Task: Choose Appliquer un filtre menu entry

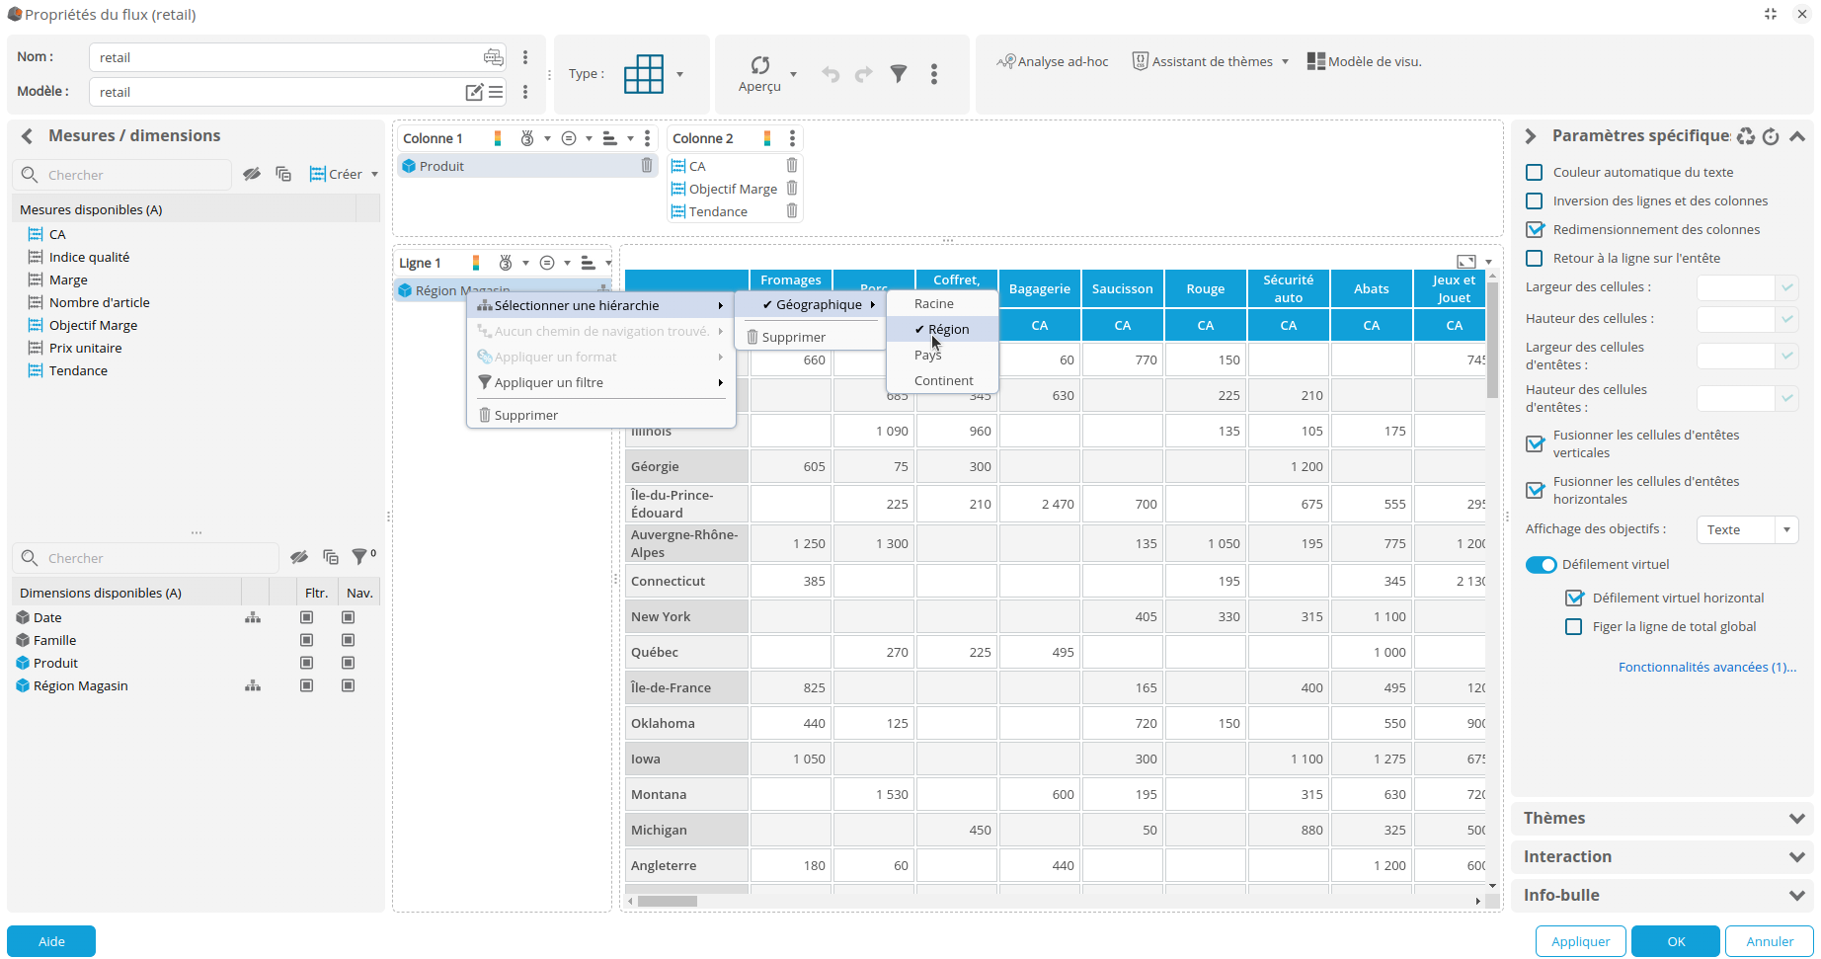Action: pos(549,383)
